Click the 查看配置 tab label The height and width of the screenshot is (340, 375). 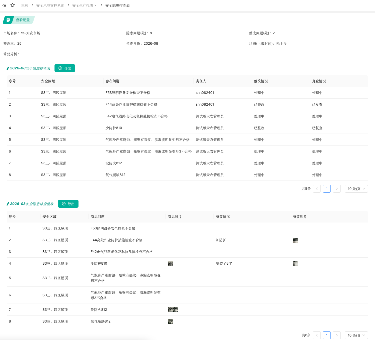(23, 20)
